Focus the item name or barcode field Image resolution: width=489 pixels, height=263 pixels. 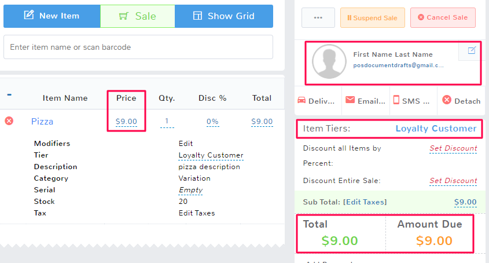(x=138, y=47)
